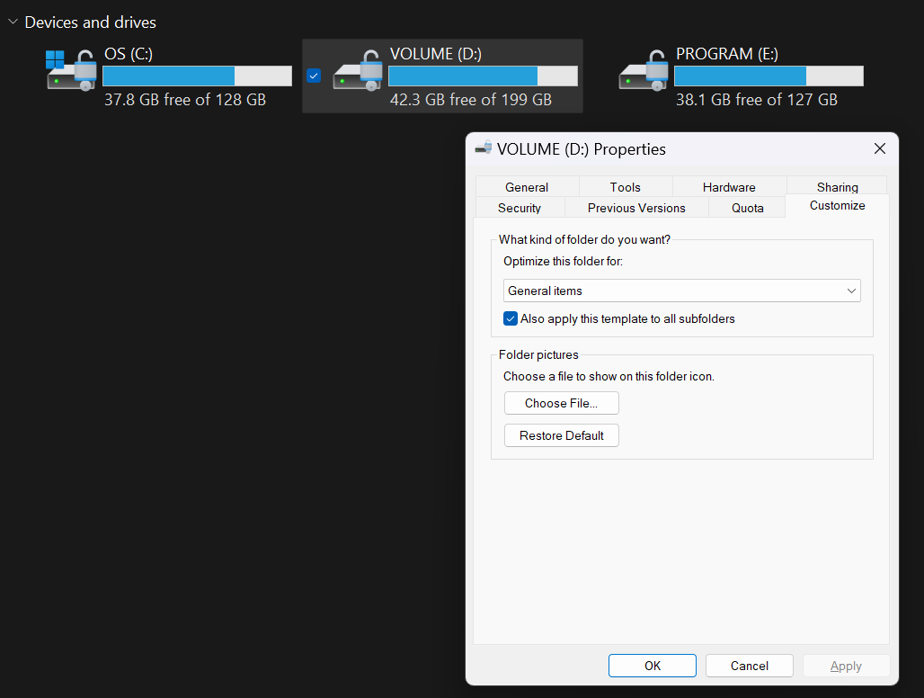Collapse the Devices and drives section

coord(13,22)
